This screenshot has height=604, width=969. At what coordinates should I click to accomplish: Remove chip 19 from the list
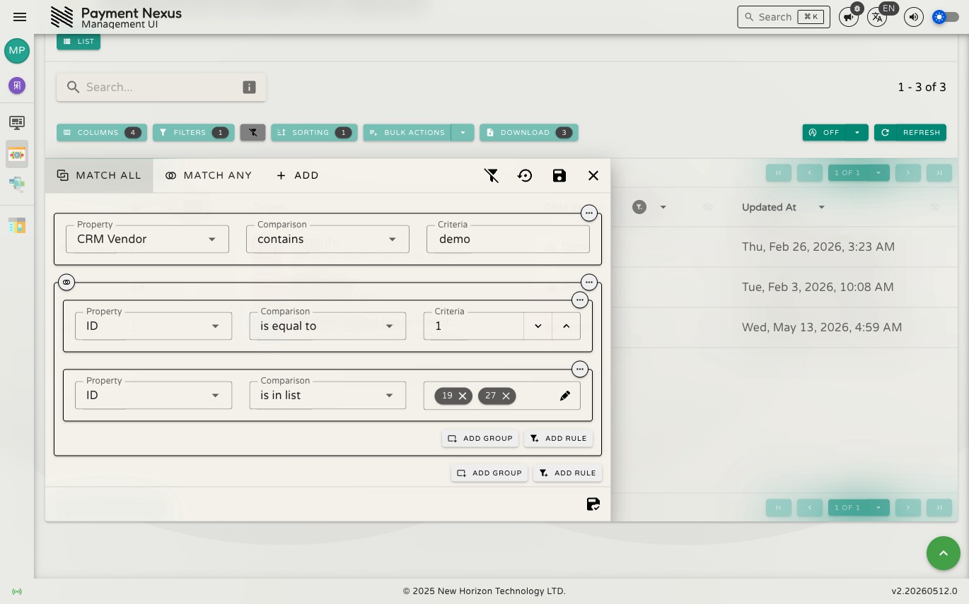coord(463,396)
